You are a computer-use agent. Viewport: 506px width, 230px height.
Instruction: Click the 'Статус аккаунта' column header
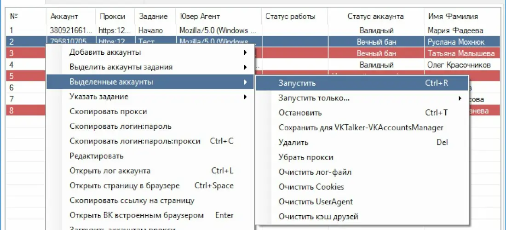point(376,16)
